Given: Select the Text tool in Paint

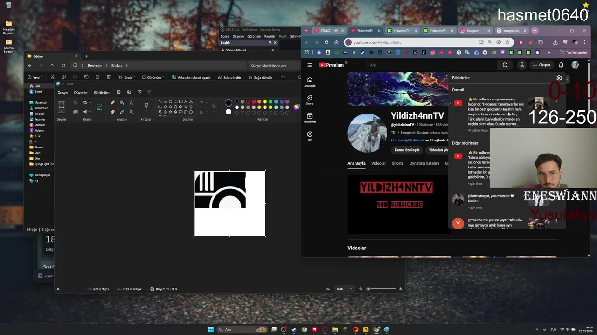Looking at the screenshot, I should coord(131,103).
